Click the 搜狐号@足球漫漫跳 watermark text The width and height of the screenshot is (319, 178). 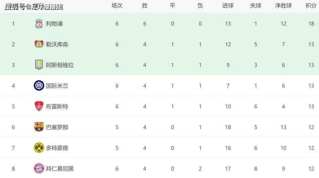point(34,7)
